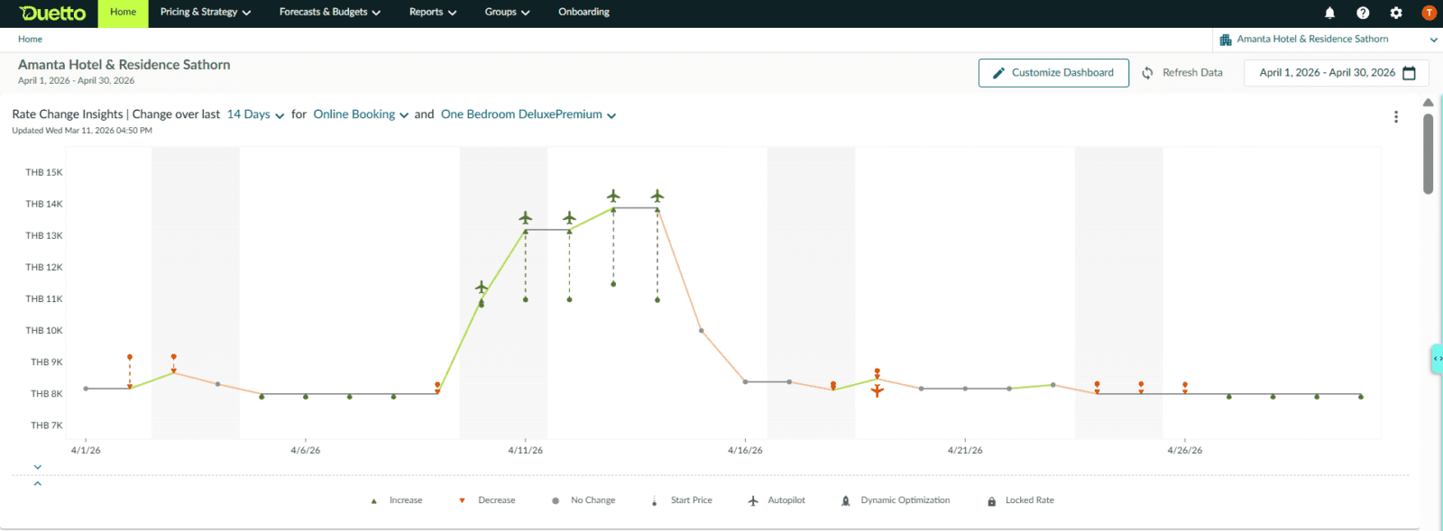Open the One Bedroom DeluxePremium dropdown

(x=528, y=114)
